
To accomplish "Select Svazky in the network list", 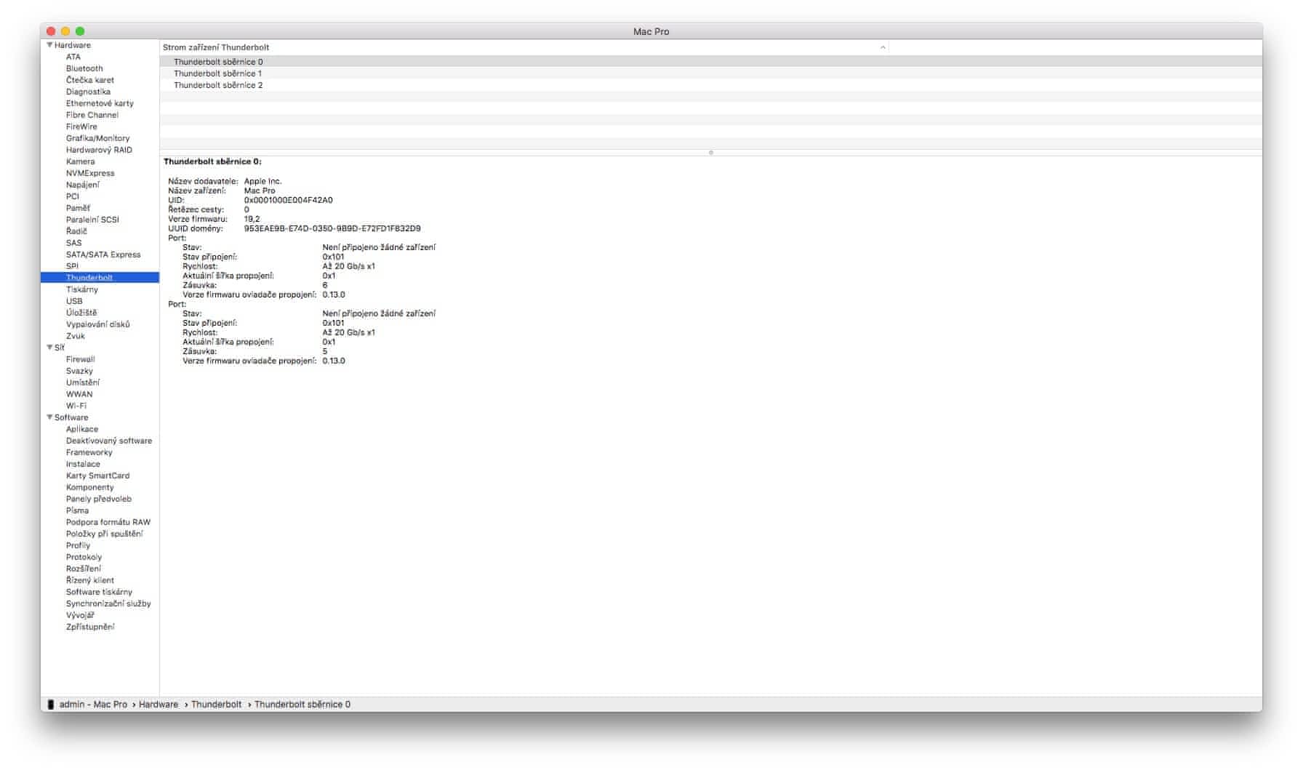I will coord(79,371).
